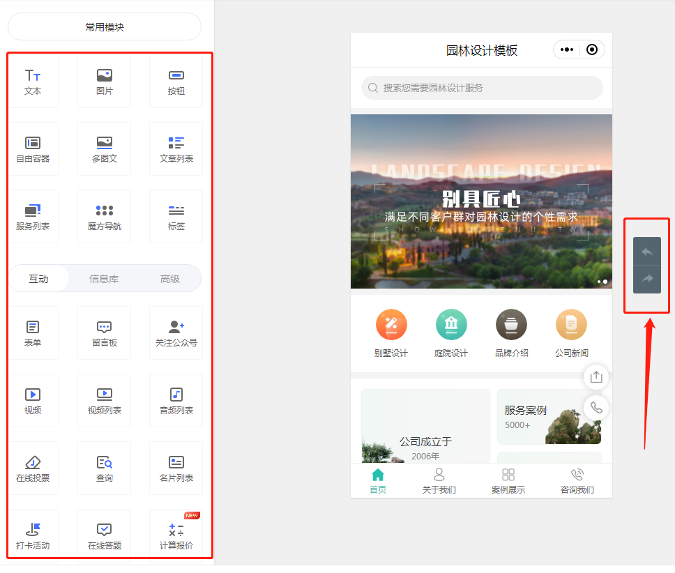Insert the 魔方导航 module
Screen dimensions: 675x573
click(104, 216)
